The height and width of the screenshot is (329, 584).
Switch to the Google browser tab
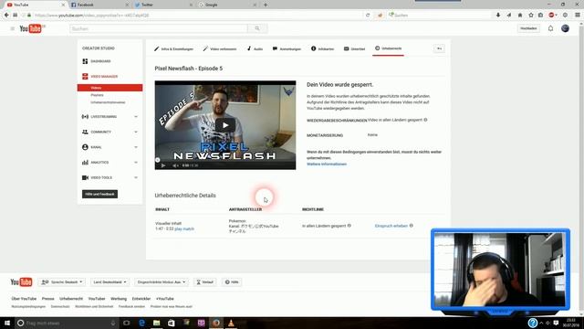[227, 5]
